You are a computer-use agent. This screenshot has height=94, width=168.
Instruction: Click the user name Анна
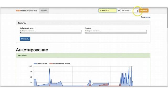tap(143, 17)
